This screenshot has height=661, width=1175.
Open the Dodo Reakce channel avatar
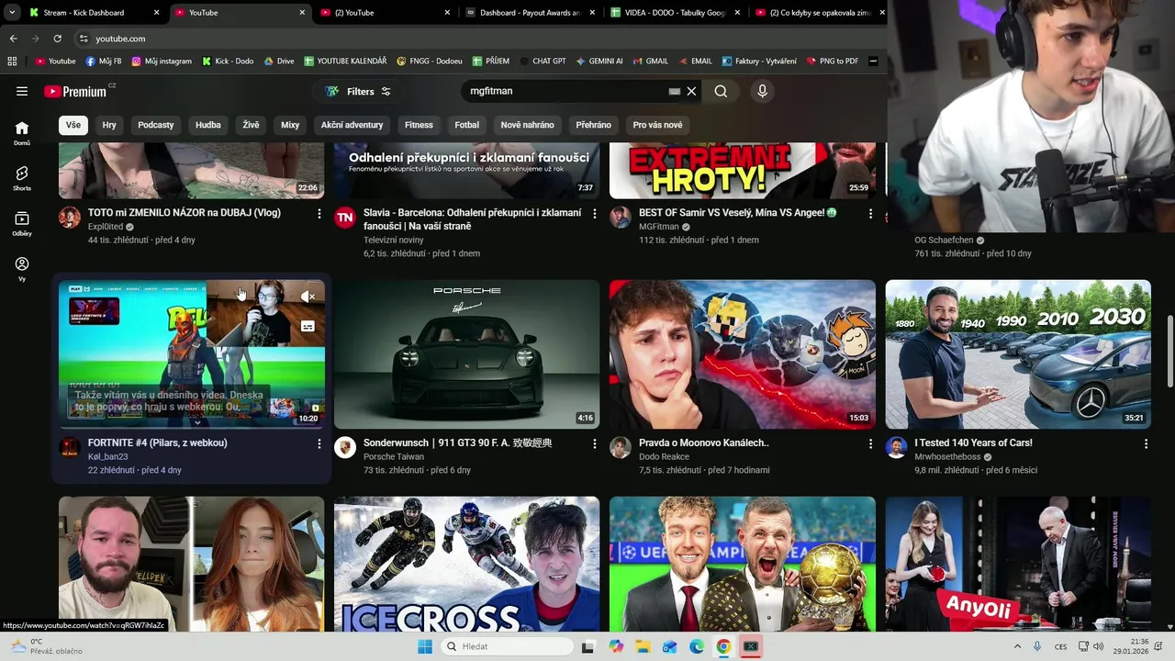[x=621, y=447]
